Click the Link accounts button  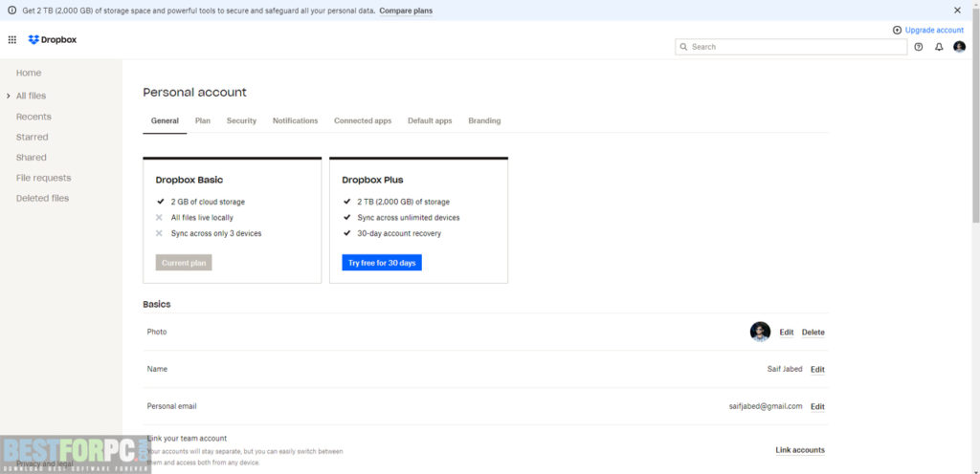[x=800, y=450]
